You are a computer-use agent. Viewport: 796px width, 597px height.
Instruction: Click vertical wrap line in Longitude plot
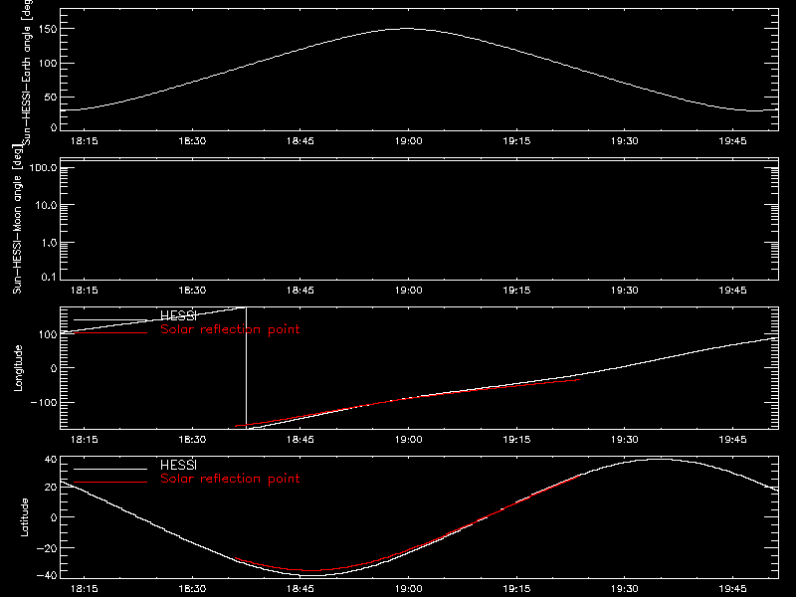click(x=246, y=368)
